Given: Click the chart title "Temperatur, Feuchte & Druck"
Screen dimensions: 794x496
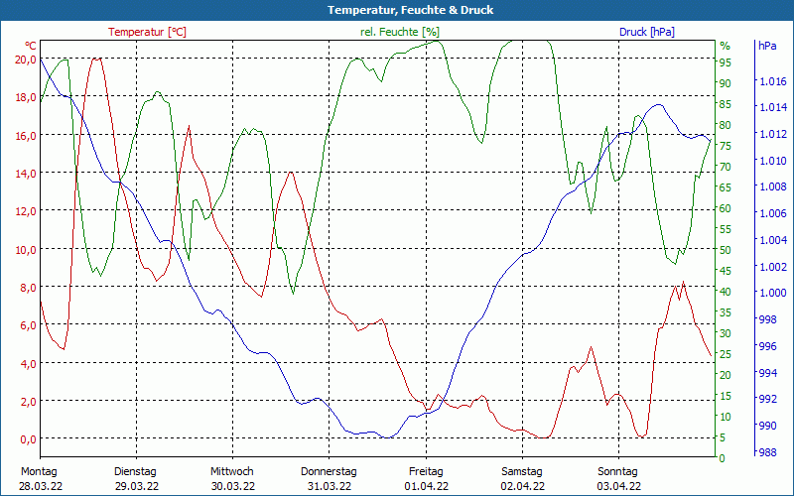Looking at the screenshot, I should [397, 10].
